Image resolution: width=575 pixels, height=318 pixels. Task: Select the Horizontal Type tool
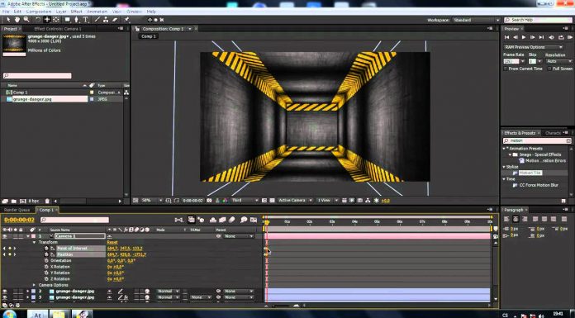coord(85,20)
